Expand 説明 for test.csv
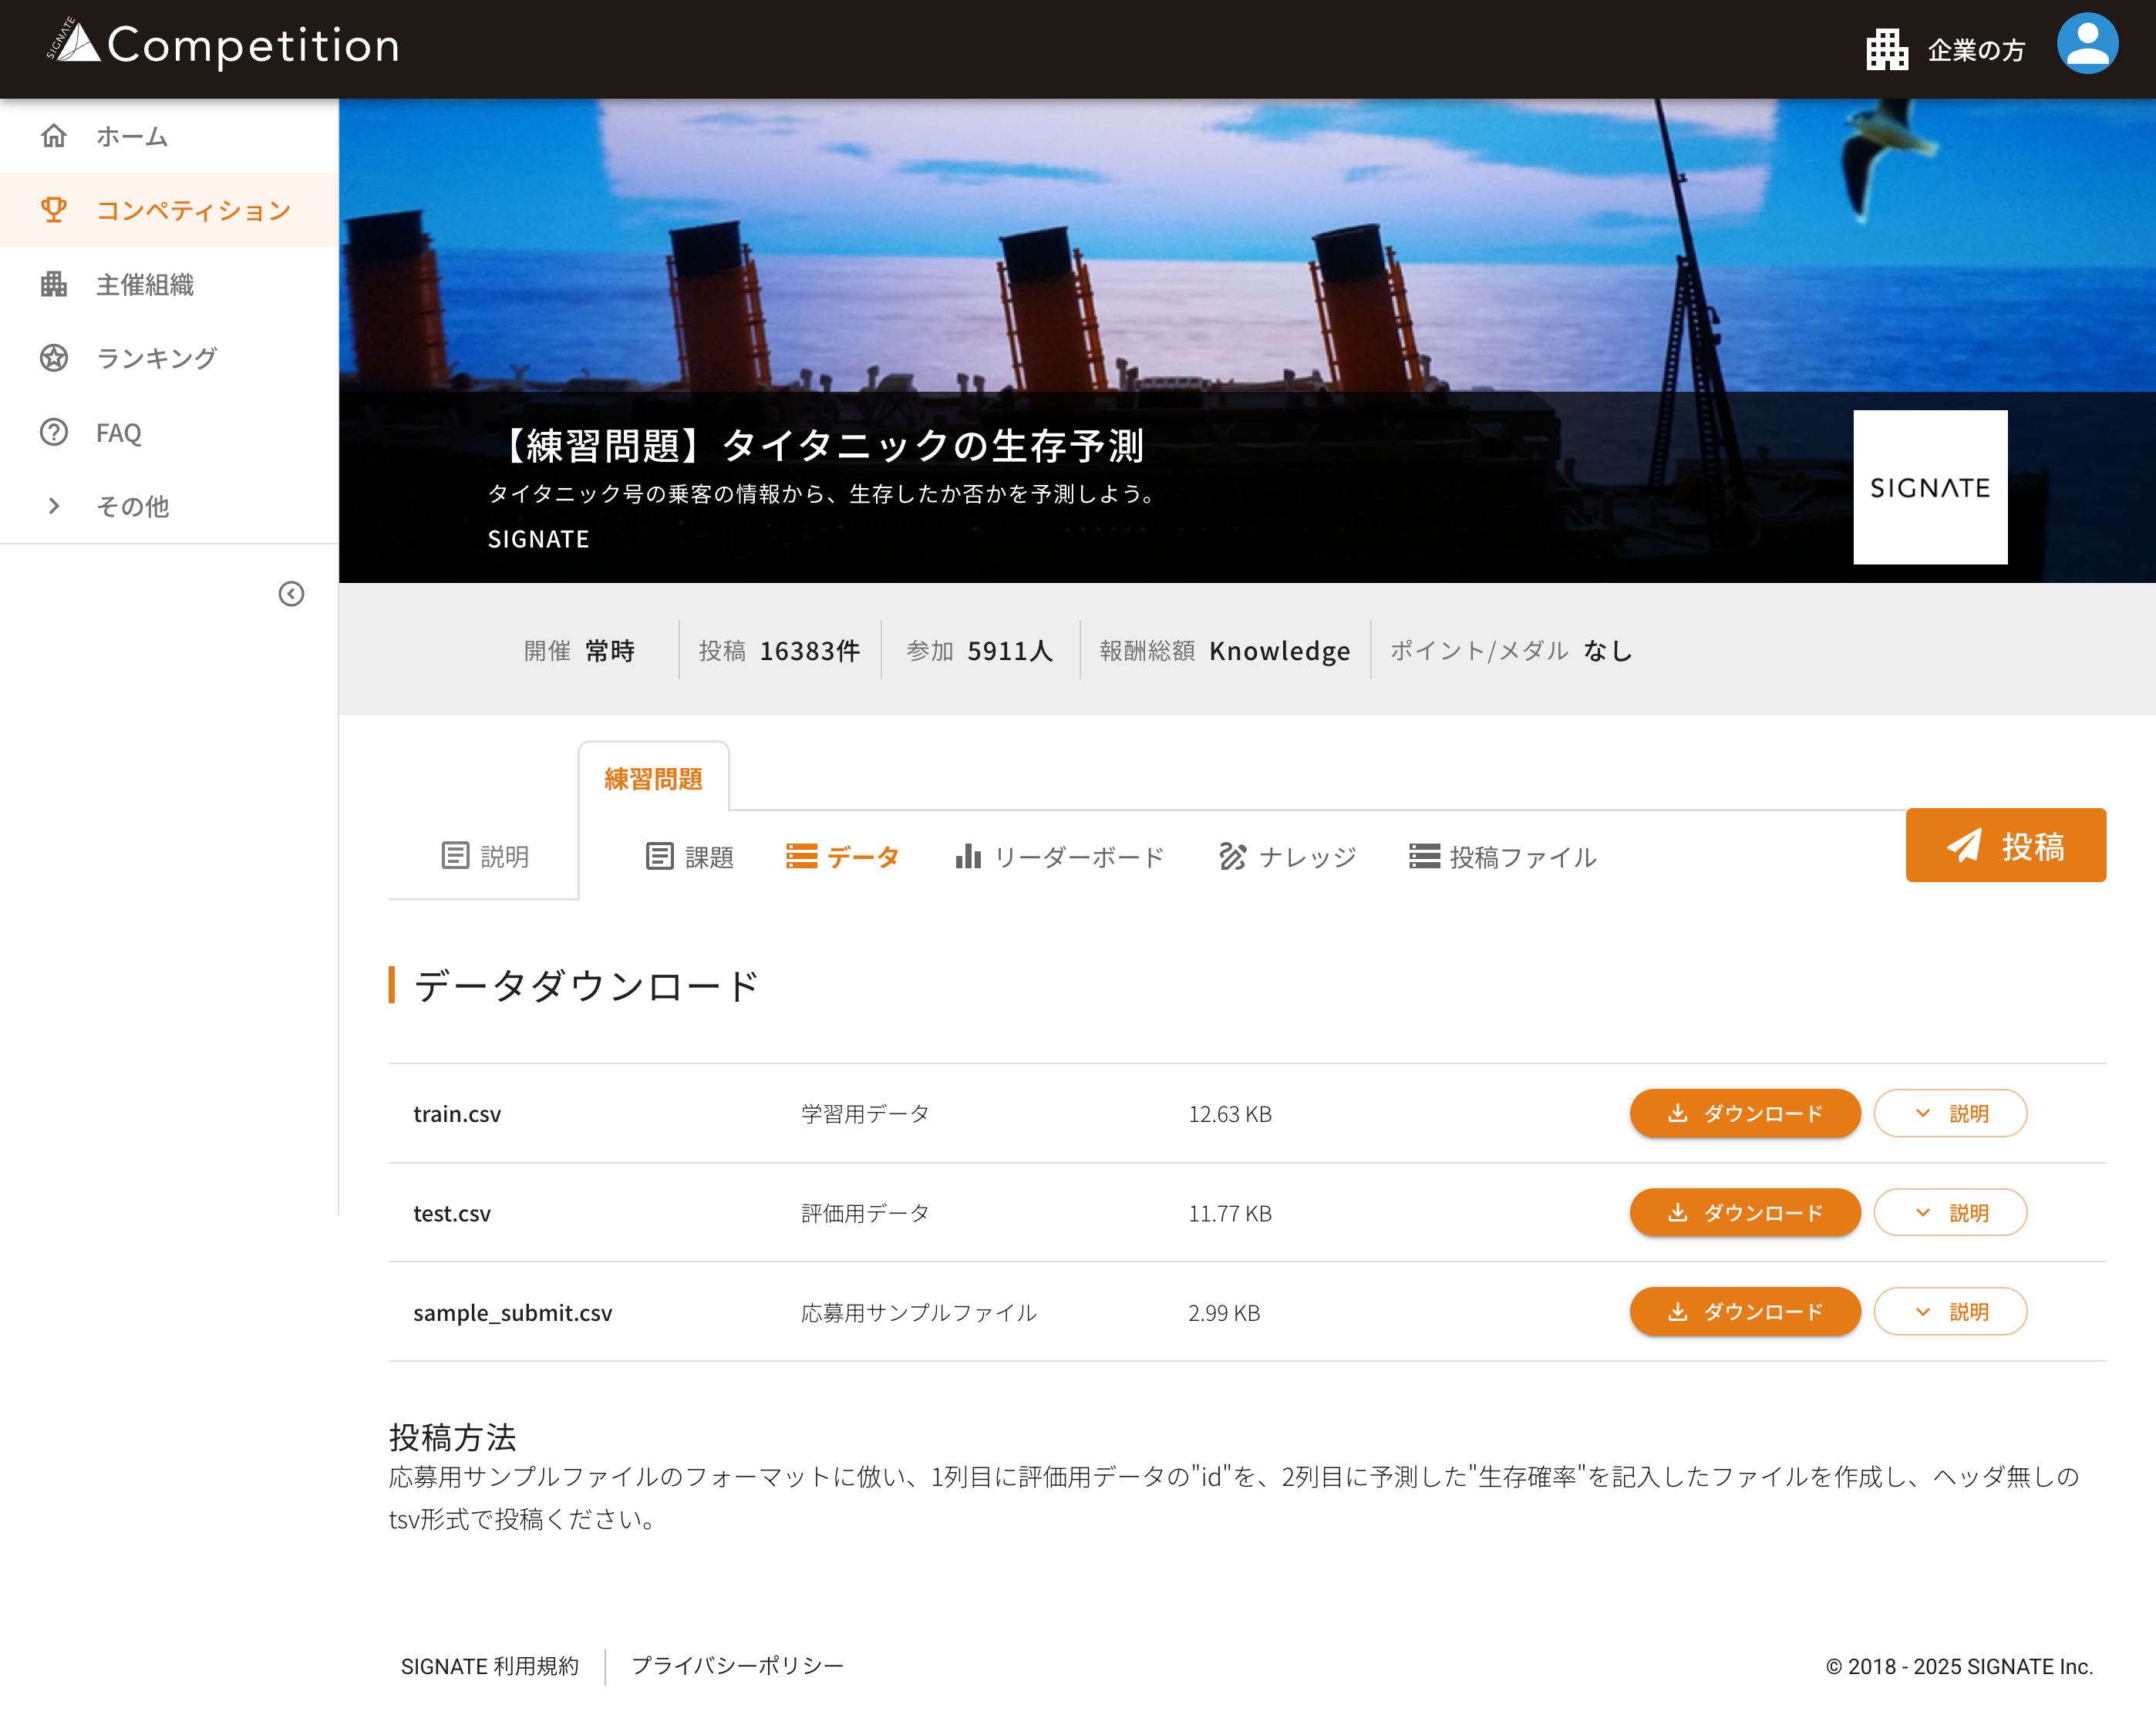 1949,1212
